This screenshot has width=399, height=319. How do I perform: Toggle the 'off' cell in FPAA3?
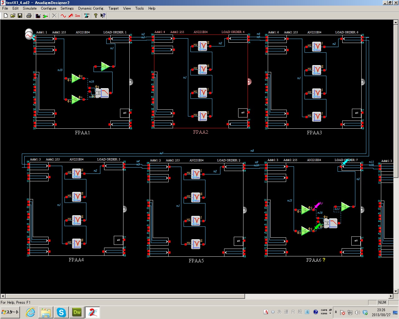pos(357,113)
